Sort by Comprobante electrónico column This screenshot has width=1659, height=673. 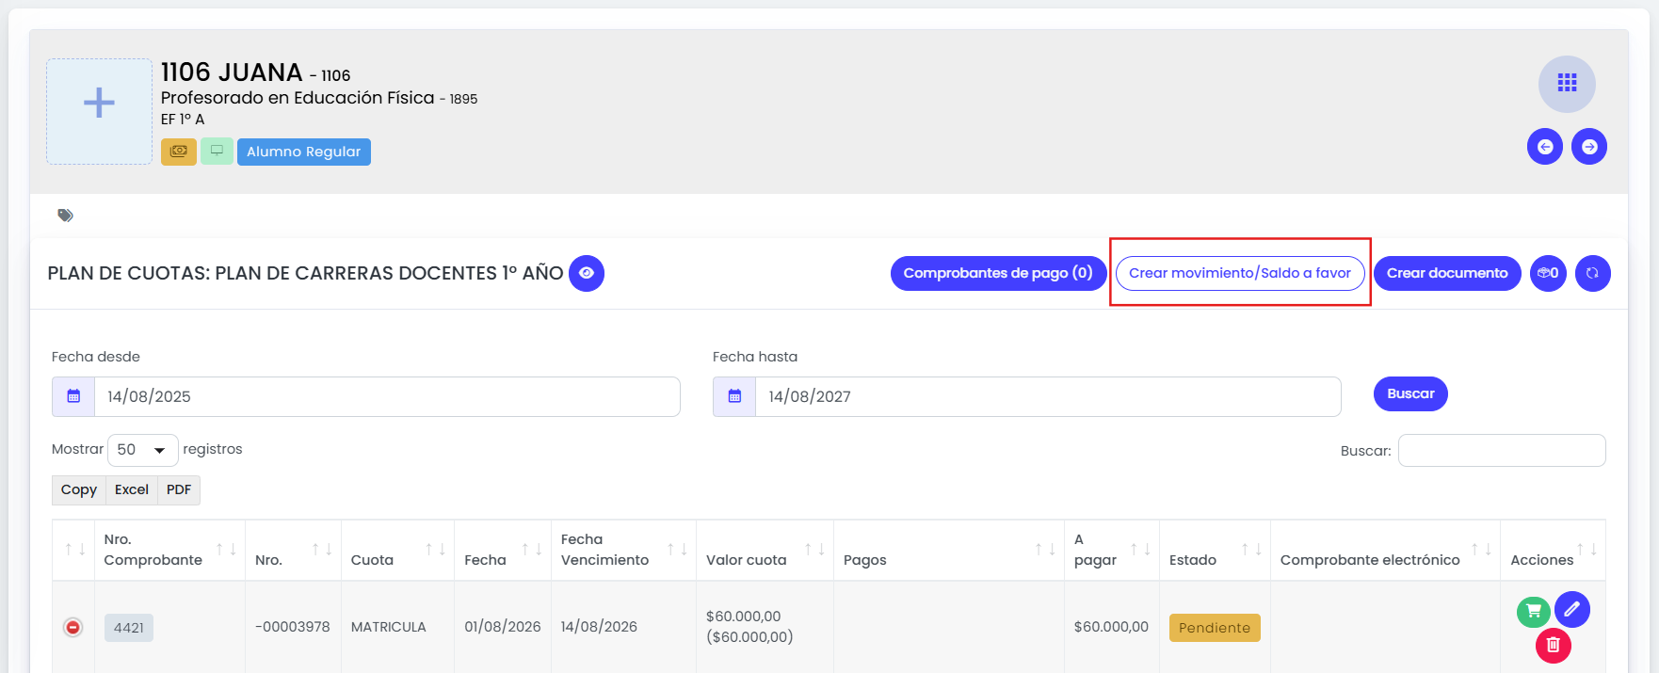tap(1385, 550)
